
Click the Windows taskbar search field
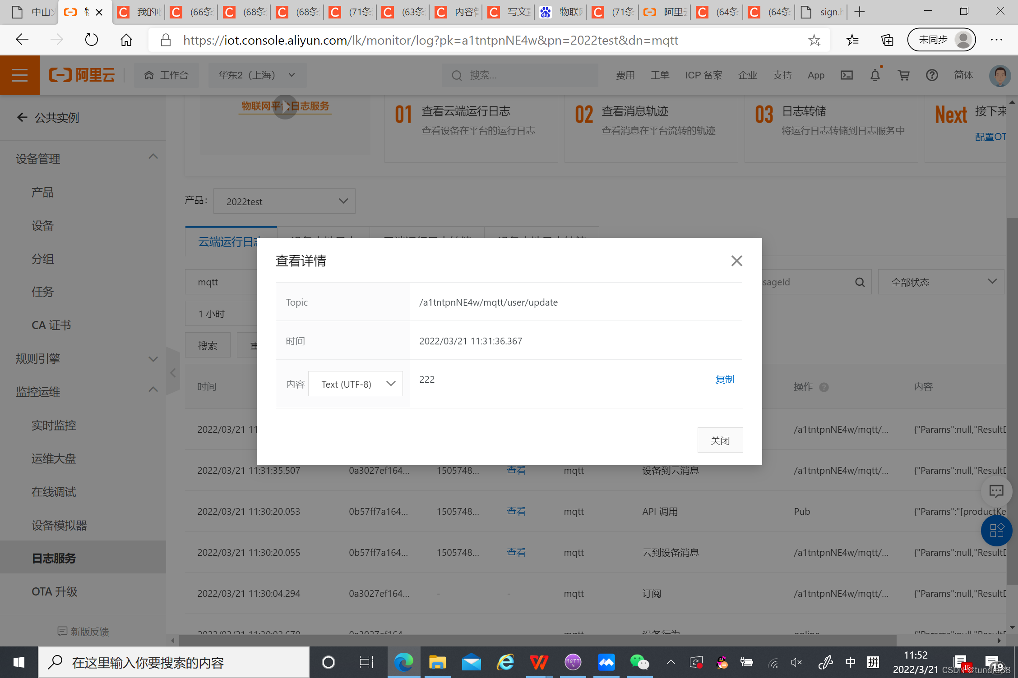(174, 662)
